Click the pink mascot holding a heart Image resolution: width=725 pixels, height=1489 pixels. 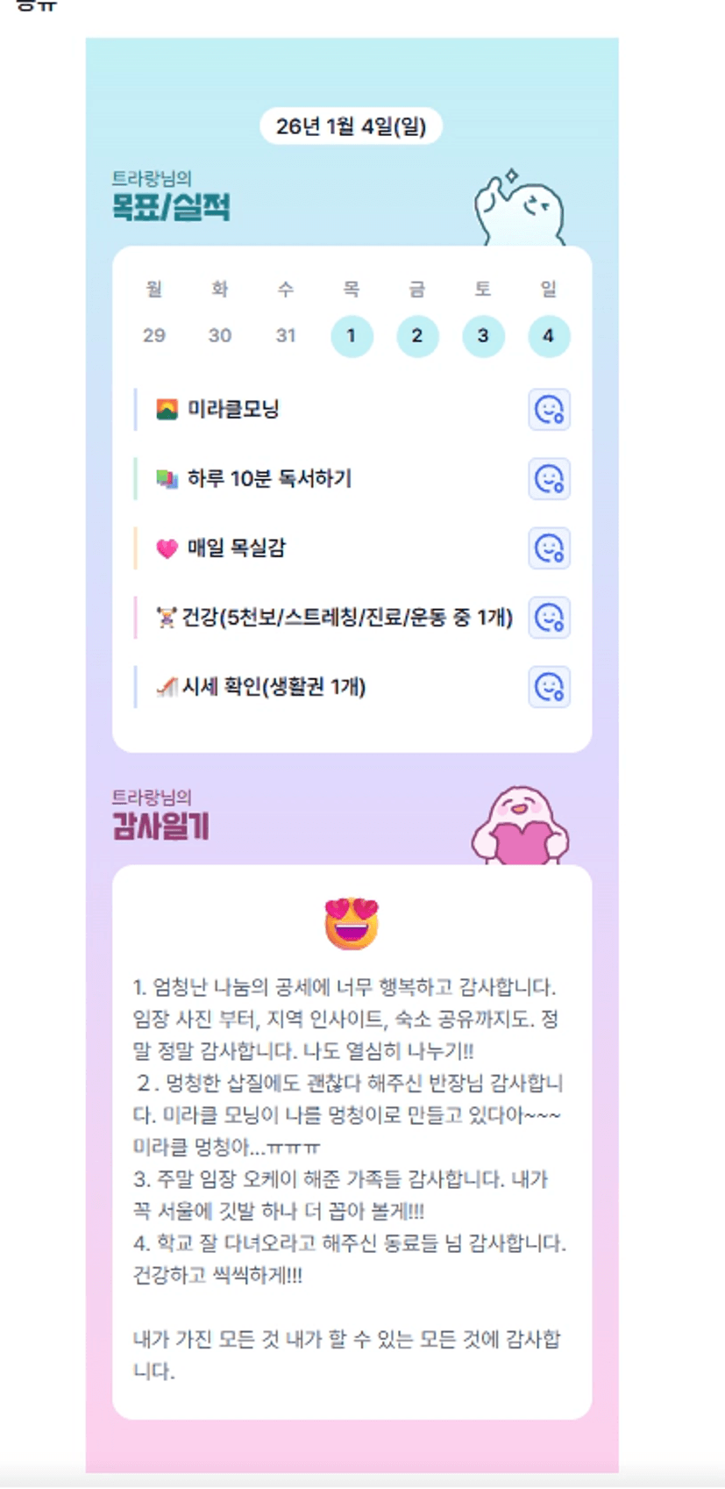521,826
